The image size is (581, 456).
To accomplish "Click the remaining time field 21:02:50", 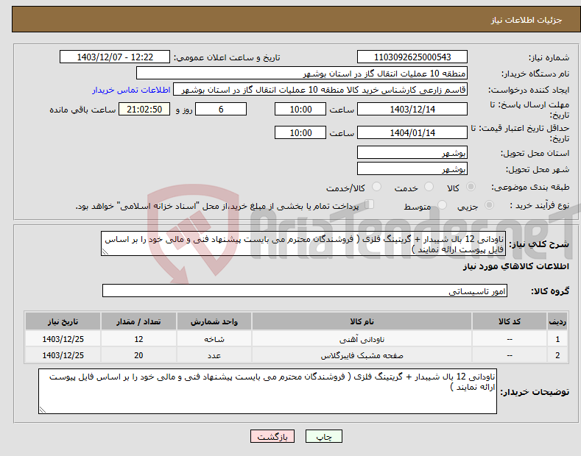I will coord(144,109).
